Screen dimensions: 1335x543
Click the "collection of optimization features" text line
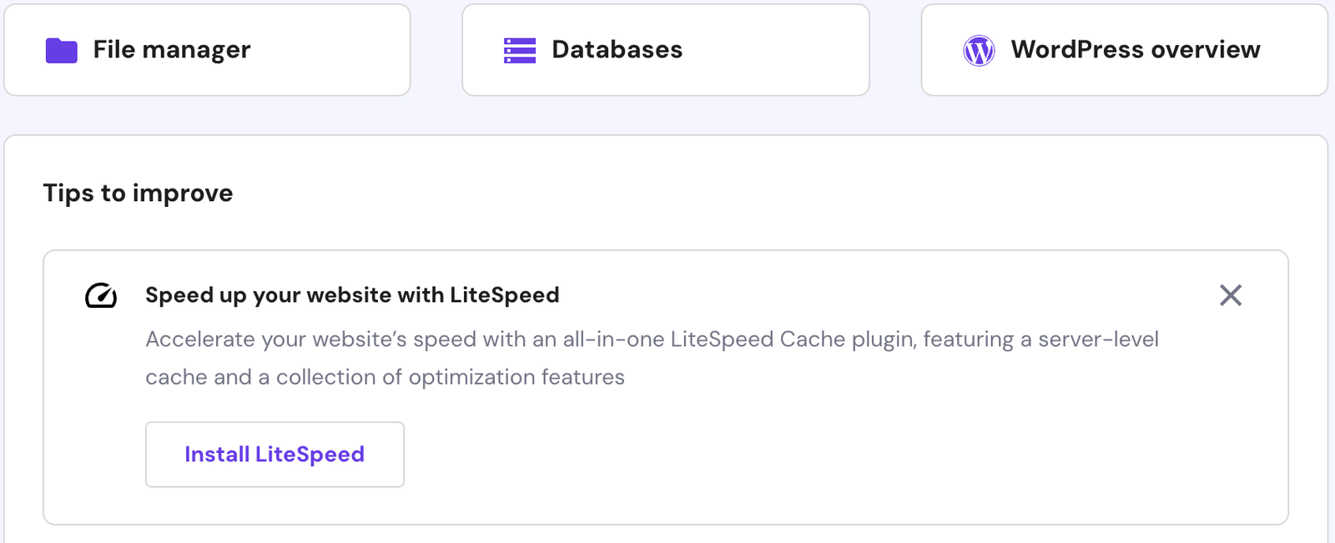point(451,377)
